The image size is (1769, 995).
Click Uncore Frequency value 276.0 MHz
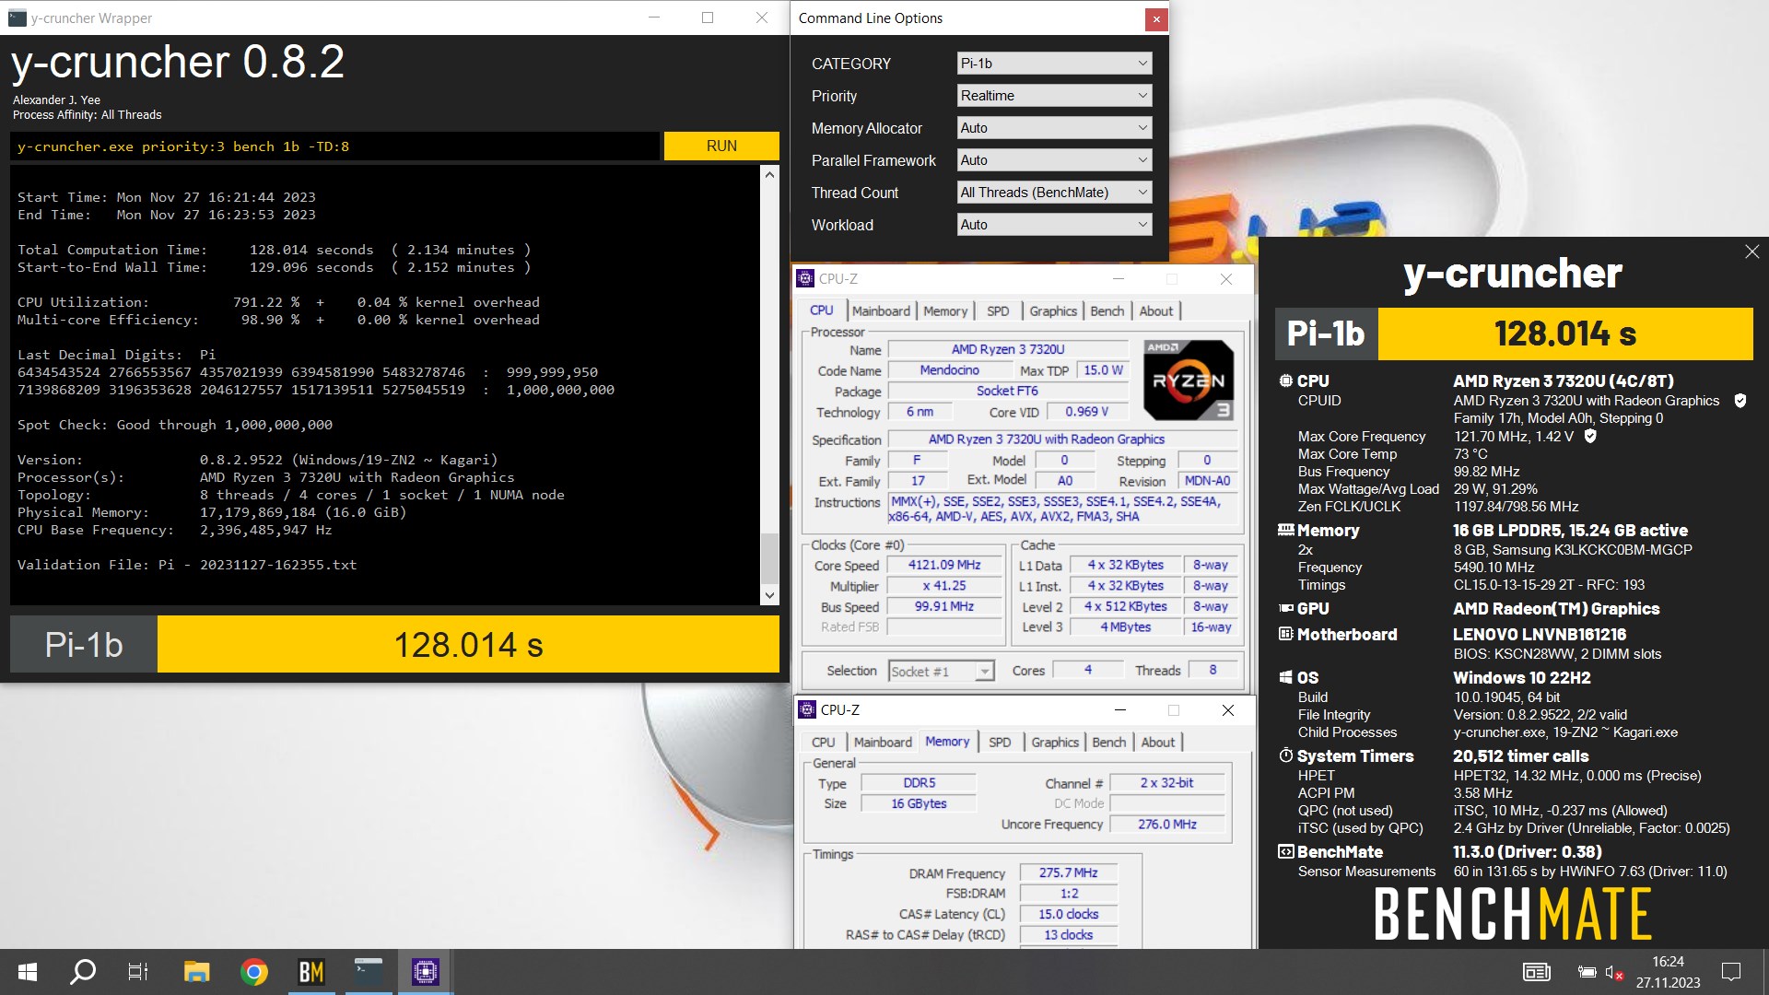point(1166,825)
